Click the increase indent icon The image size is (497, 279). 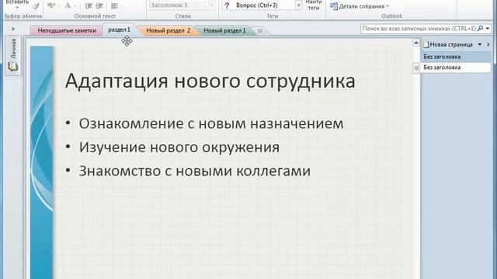click(x=99, y=5)
